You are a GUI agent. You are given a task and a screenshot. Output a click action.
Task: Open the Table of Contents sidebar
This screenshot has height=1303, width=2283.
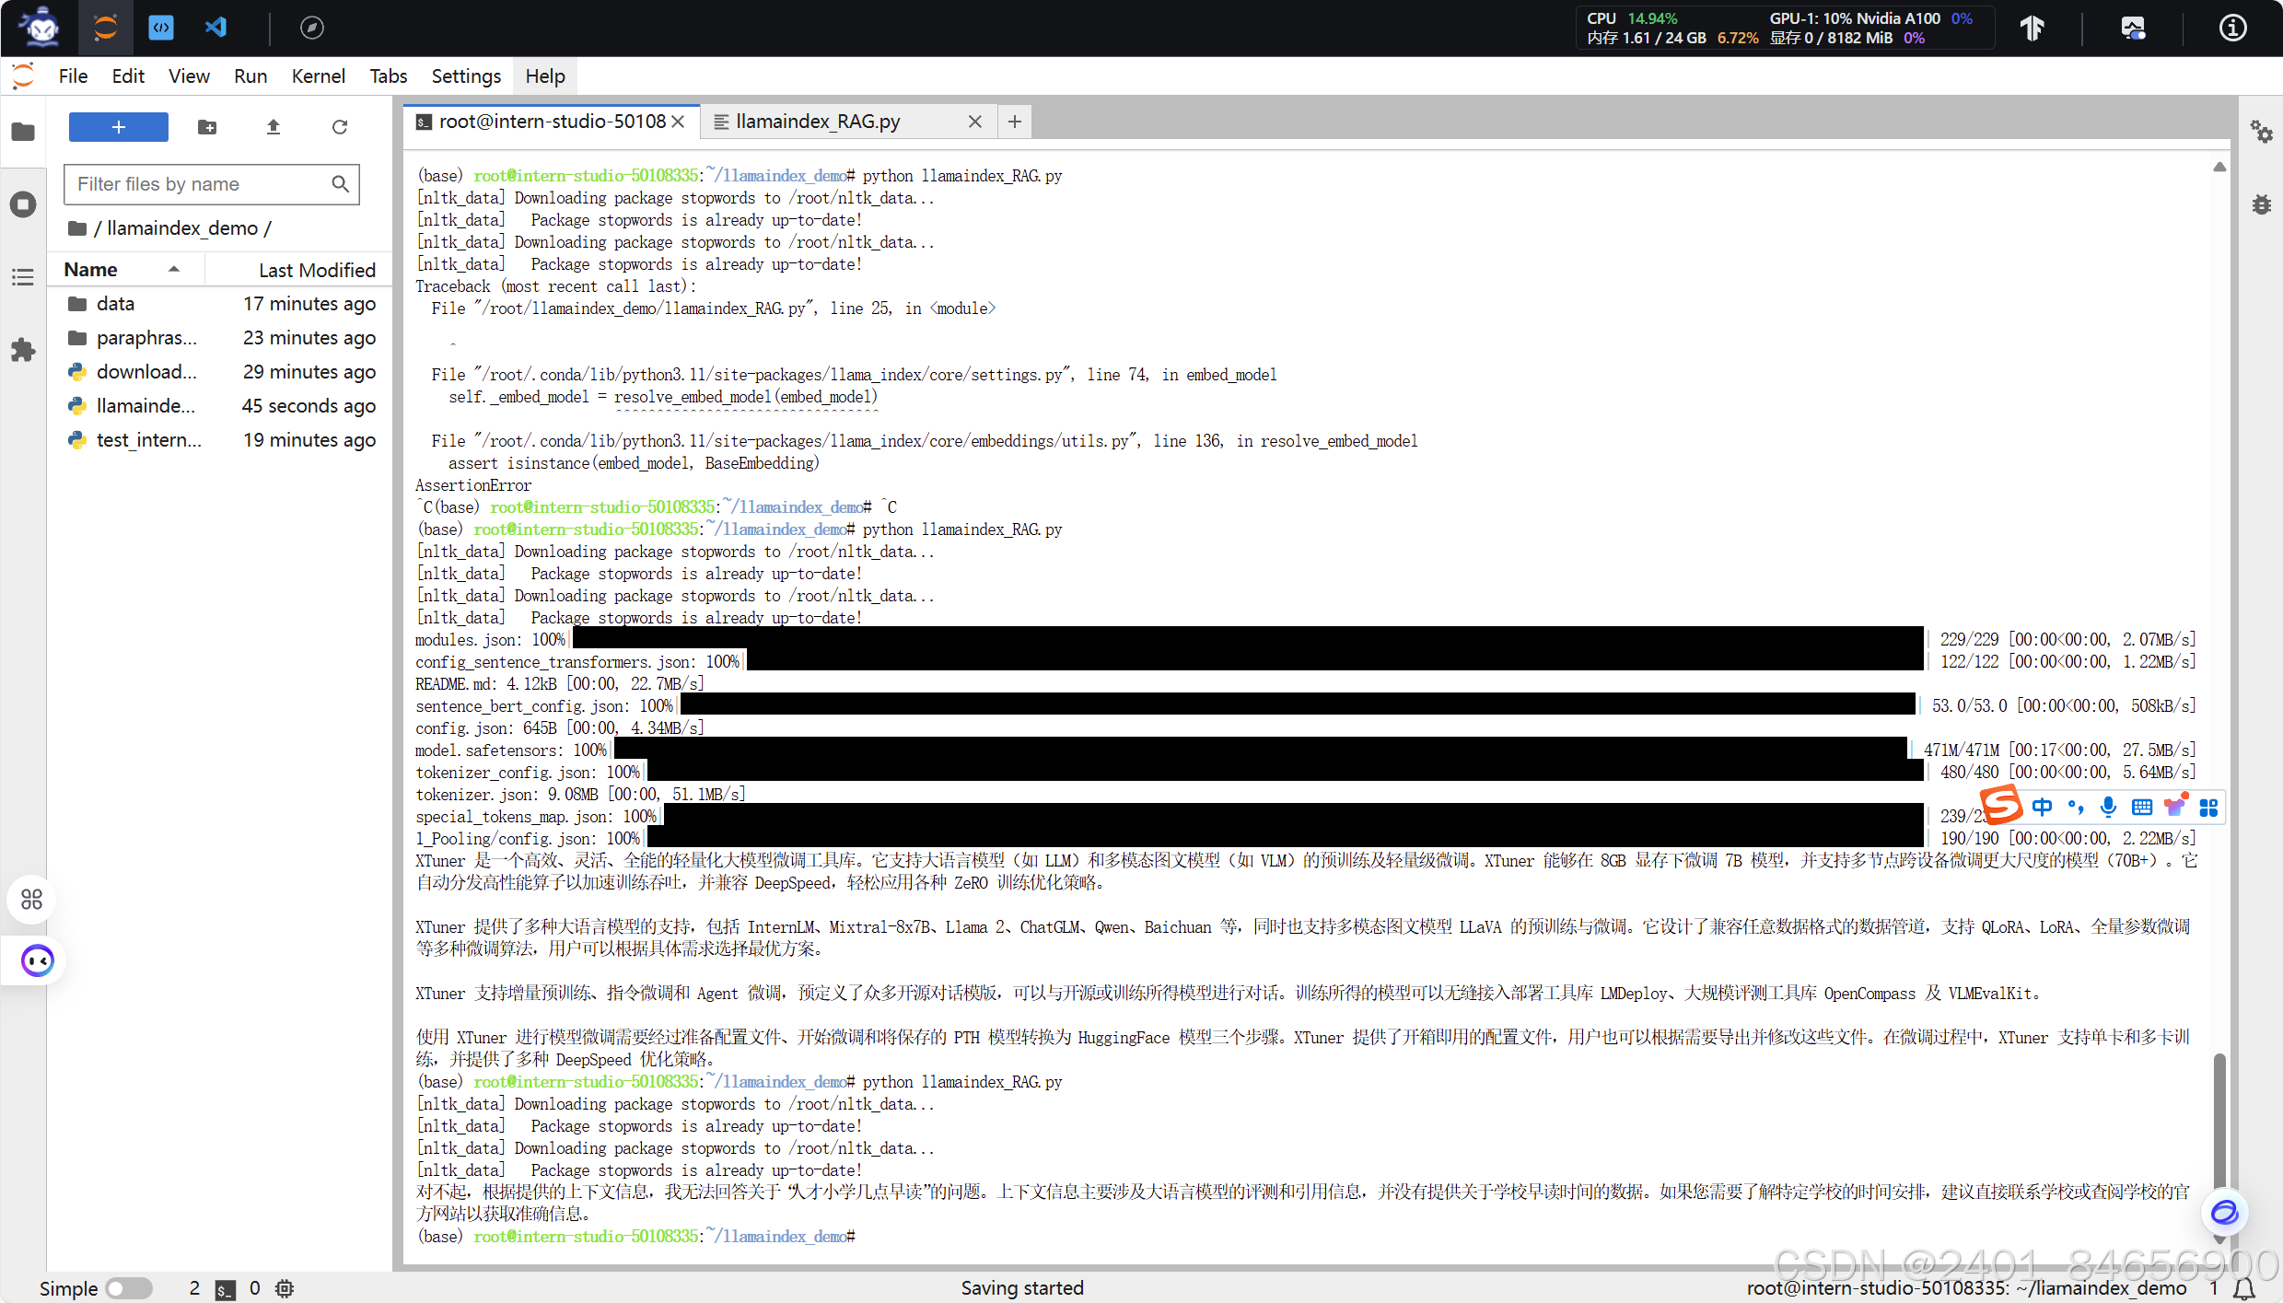[23, 276]
